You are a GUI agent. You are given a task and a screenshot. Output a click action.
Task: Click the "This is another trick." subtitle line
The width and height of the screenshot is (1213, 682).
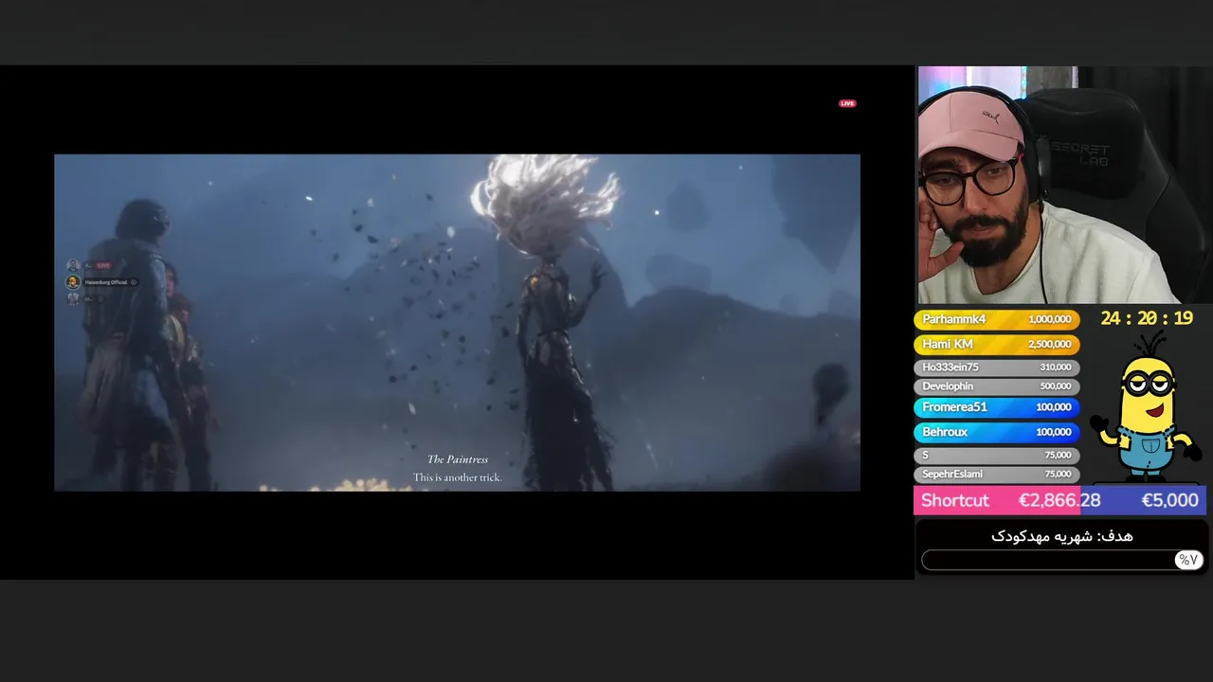(457, 477)
